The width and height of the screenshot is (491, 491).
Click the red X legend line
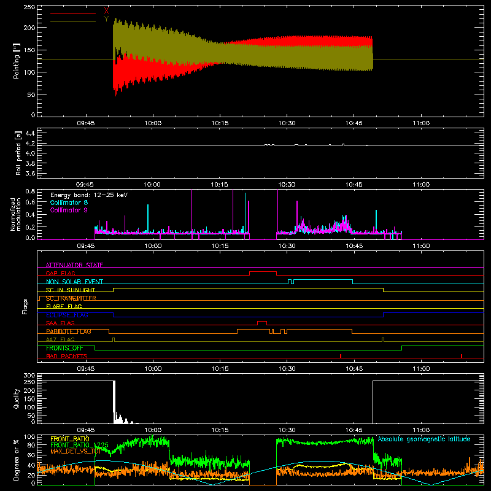(x=73, y=13)
